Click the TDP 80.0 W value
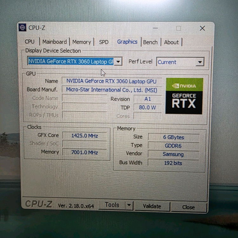This screenshot has width=238, height=238. (147, 108)
